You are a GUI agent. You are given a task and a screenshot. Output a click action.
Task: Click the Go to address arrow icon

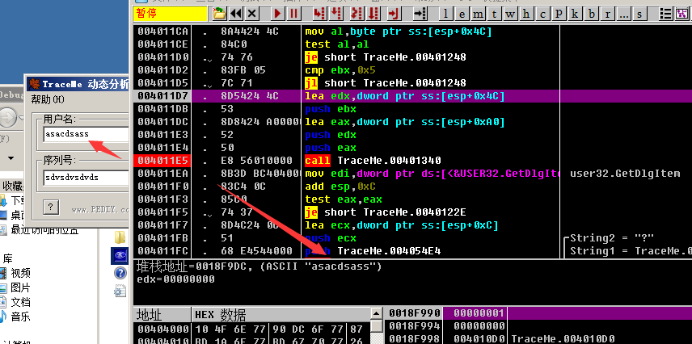420,14
